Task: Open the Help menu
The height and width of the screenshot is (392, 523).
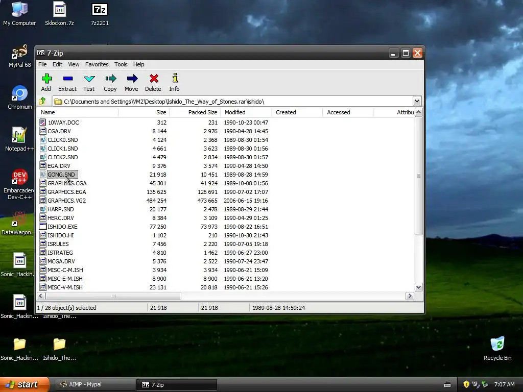Action: pos(139,64)
